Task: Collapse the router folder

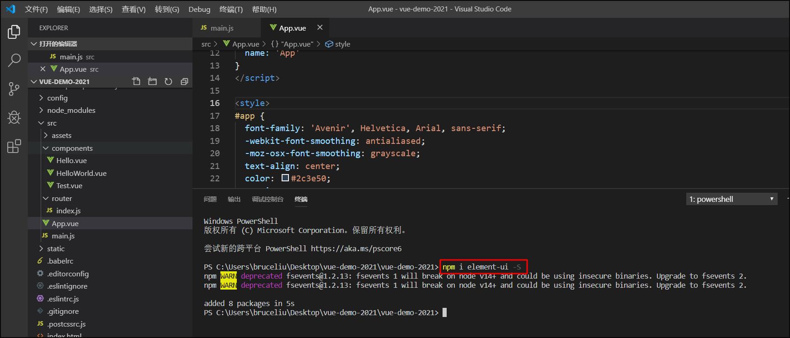Action: tap(46, 198)
